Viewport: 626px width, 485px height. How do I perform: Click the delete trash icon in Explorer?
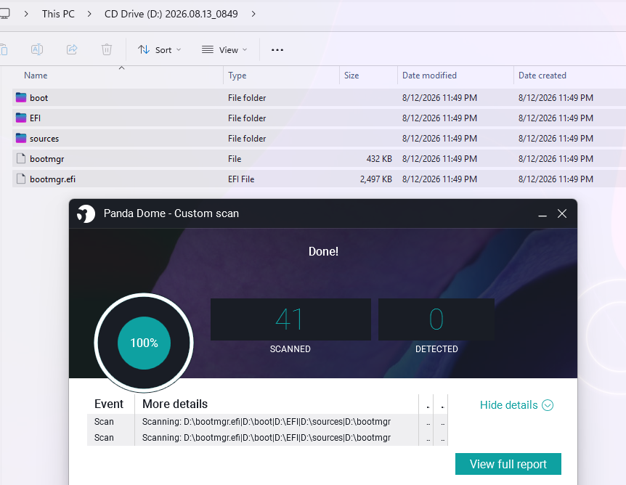107,49
